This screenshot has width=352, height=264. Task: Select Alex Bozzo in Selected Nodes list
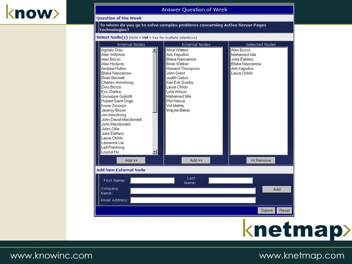(241, 50)
